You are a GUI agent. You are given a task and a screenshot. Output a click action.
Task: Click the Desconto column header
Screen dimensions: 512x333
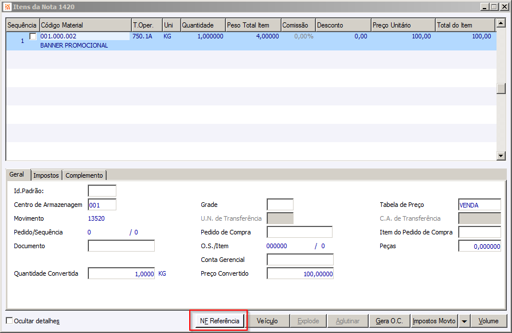tap(344, 25)
